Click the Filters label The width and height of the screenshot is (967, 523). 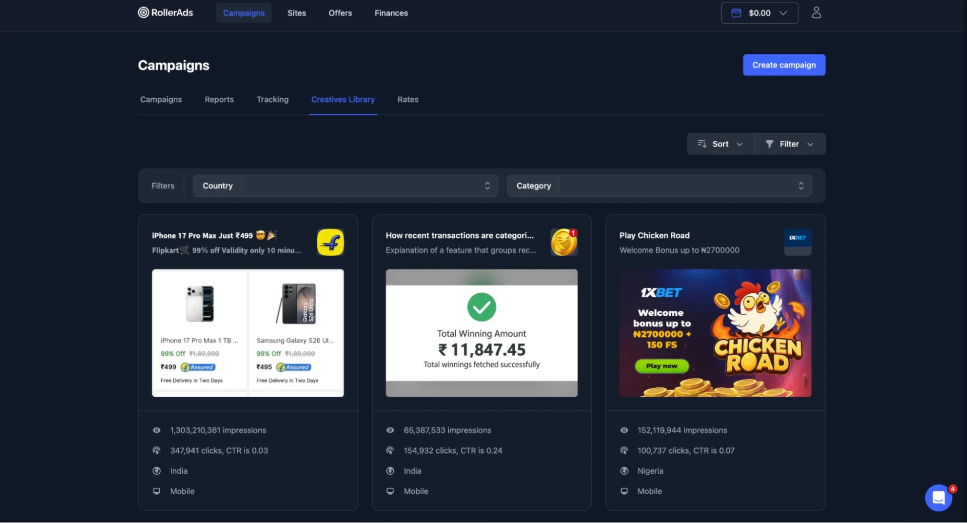coord(163,186)
